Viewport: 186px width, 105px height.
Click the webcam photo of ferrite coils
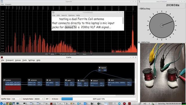pos(163,73)
